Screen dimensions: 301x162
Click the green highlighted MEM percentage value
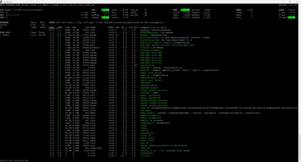pos(186,10)
